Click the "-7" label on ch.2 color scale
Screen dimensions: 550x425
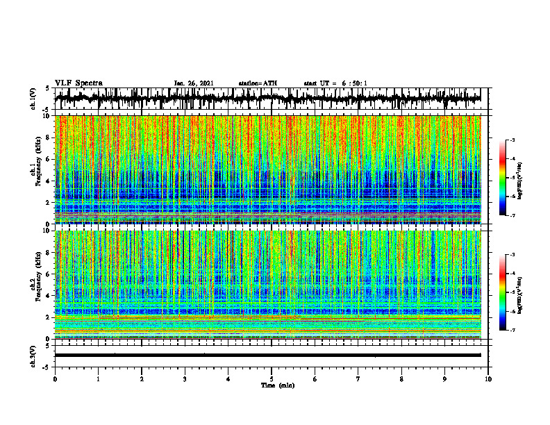[512, 330]
